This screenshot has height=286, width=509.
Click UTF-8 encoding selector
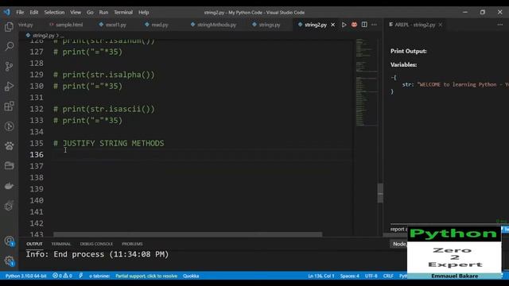click(x=371, y=276)
